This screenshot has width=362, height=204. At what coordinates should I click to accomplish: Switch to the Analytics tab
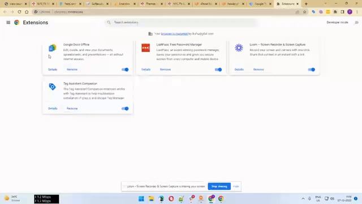pyautogui.click(x=124, y=4)
